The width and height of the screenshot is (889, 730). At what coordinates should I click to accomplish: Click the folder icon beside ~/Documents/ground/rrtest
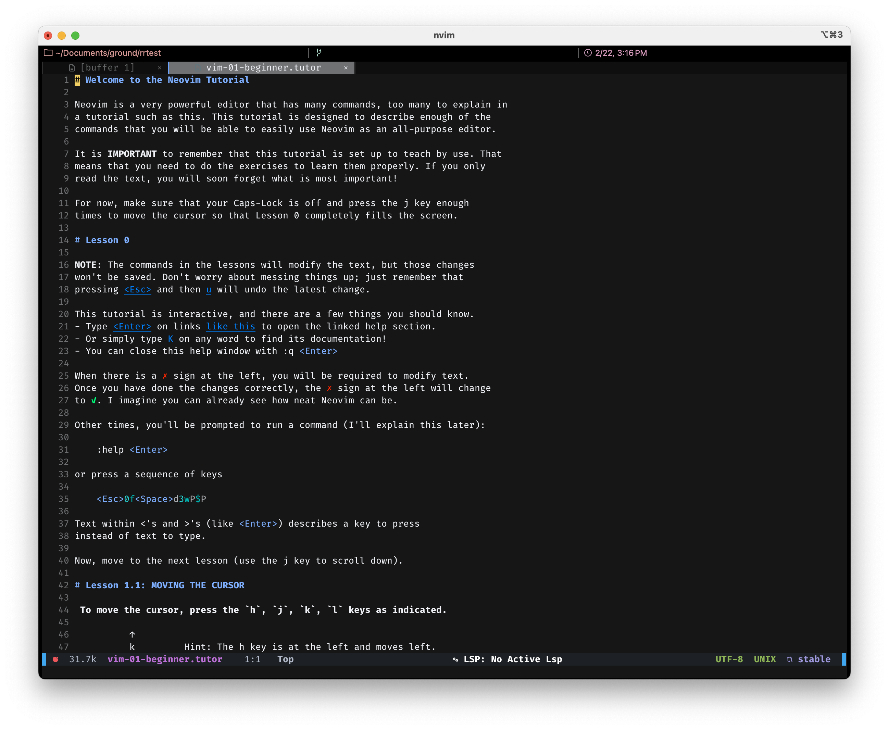[48, 53]
